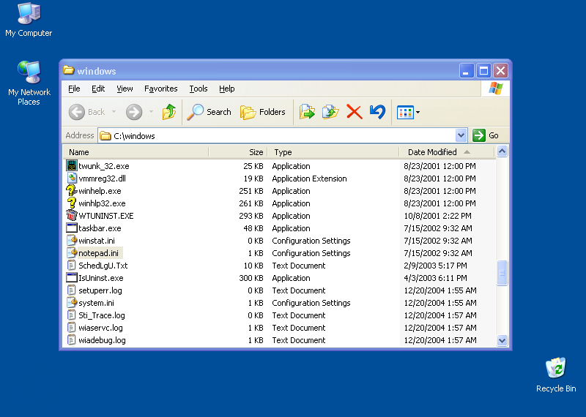
Task: Click the windows folder title bar icon
Action: (x=68, y=70)
